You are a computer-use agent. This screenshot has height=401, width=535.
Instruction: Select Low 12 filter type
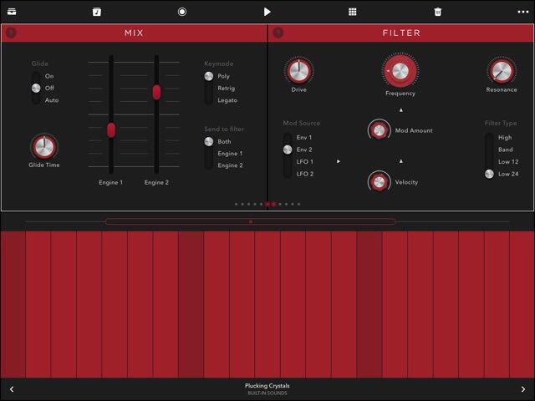508,161
